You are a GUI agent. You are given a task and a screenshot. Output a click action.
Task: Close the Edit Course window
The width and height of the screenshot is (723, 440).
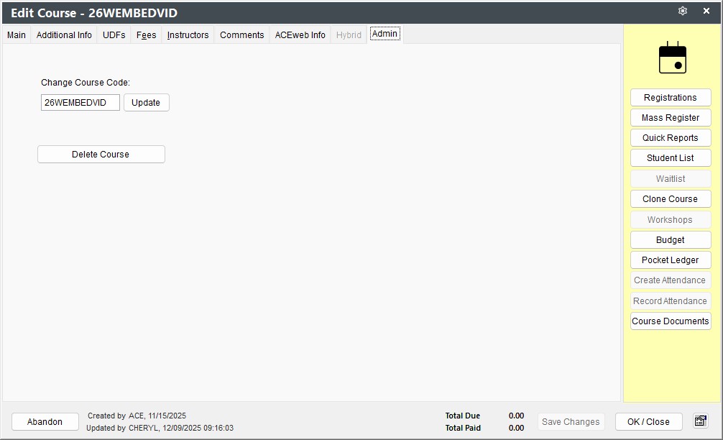coord(706,11)
